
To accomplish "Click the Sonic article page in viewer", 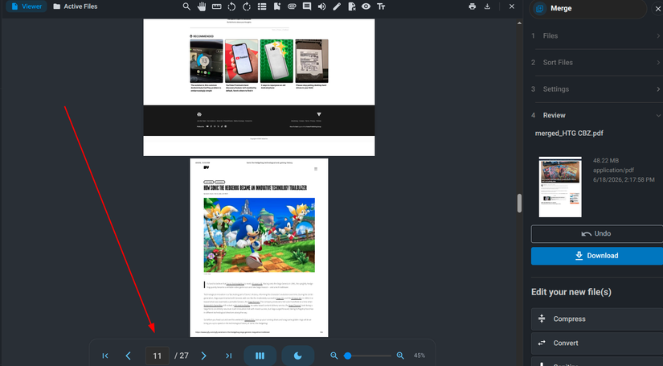I will [259, 248].
